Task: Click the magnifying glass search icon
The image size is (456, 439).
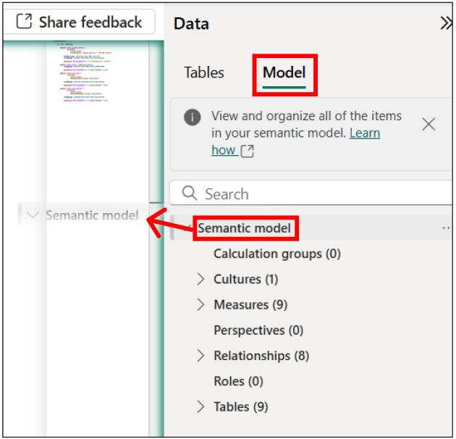Action: pos(190,193)
